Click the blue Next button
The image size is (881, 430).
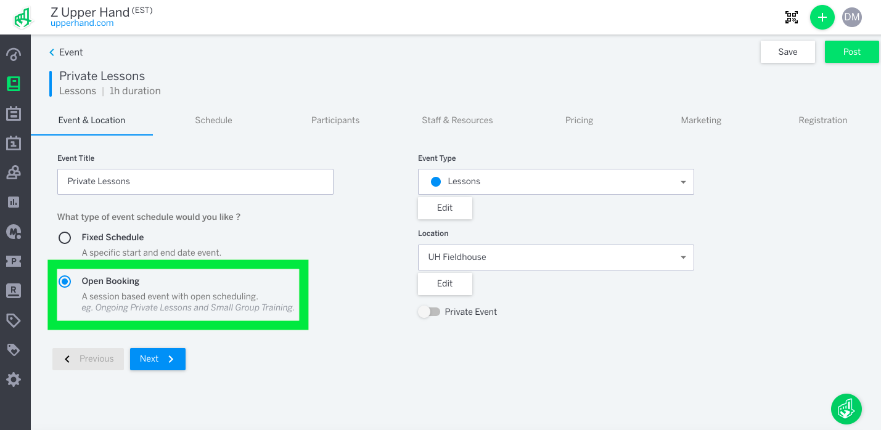[x=158, y=359]
